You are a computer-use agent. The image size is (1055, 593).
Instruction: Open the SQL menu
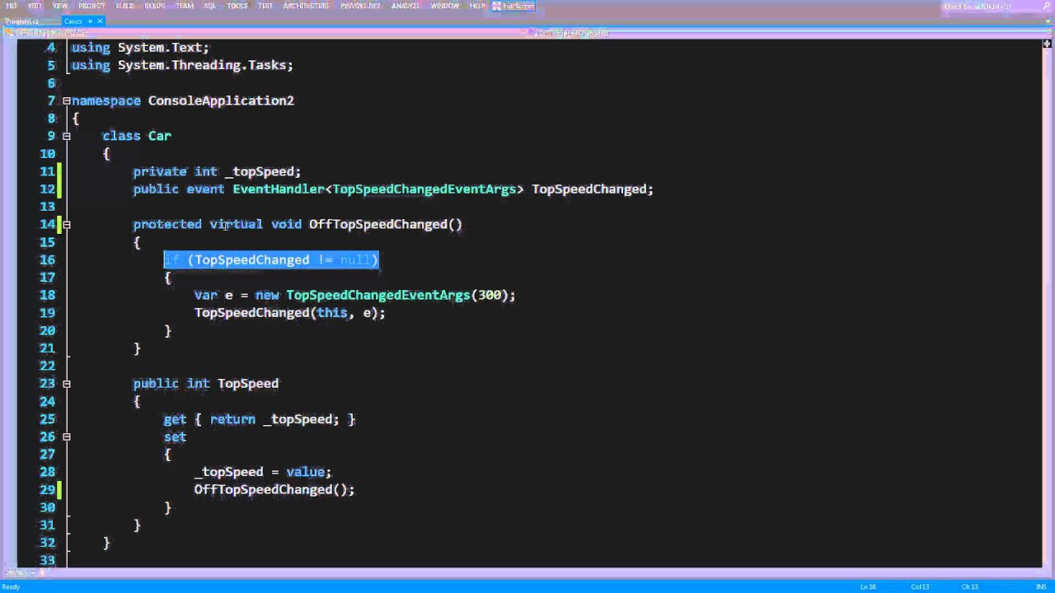210,6
